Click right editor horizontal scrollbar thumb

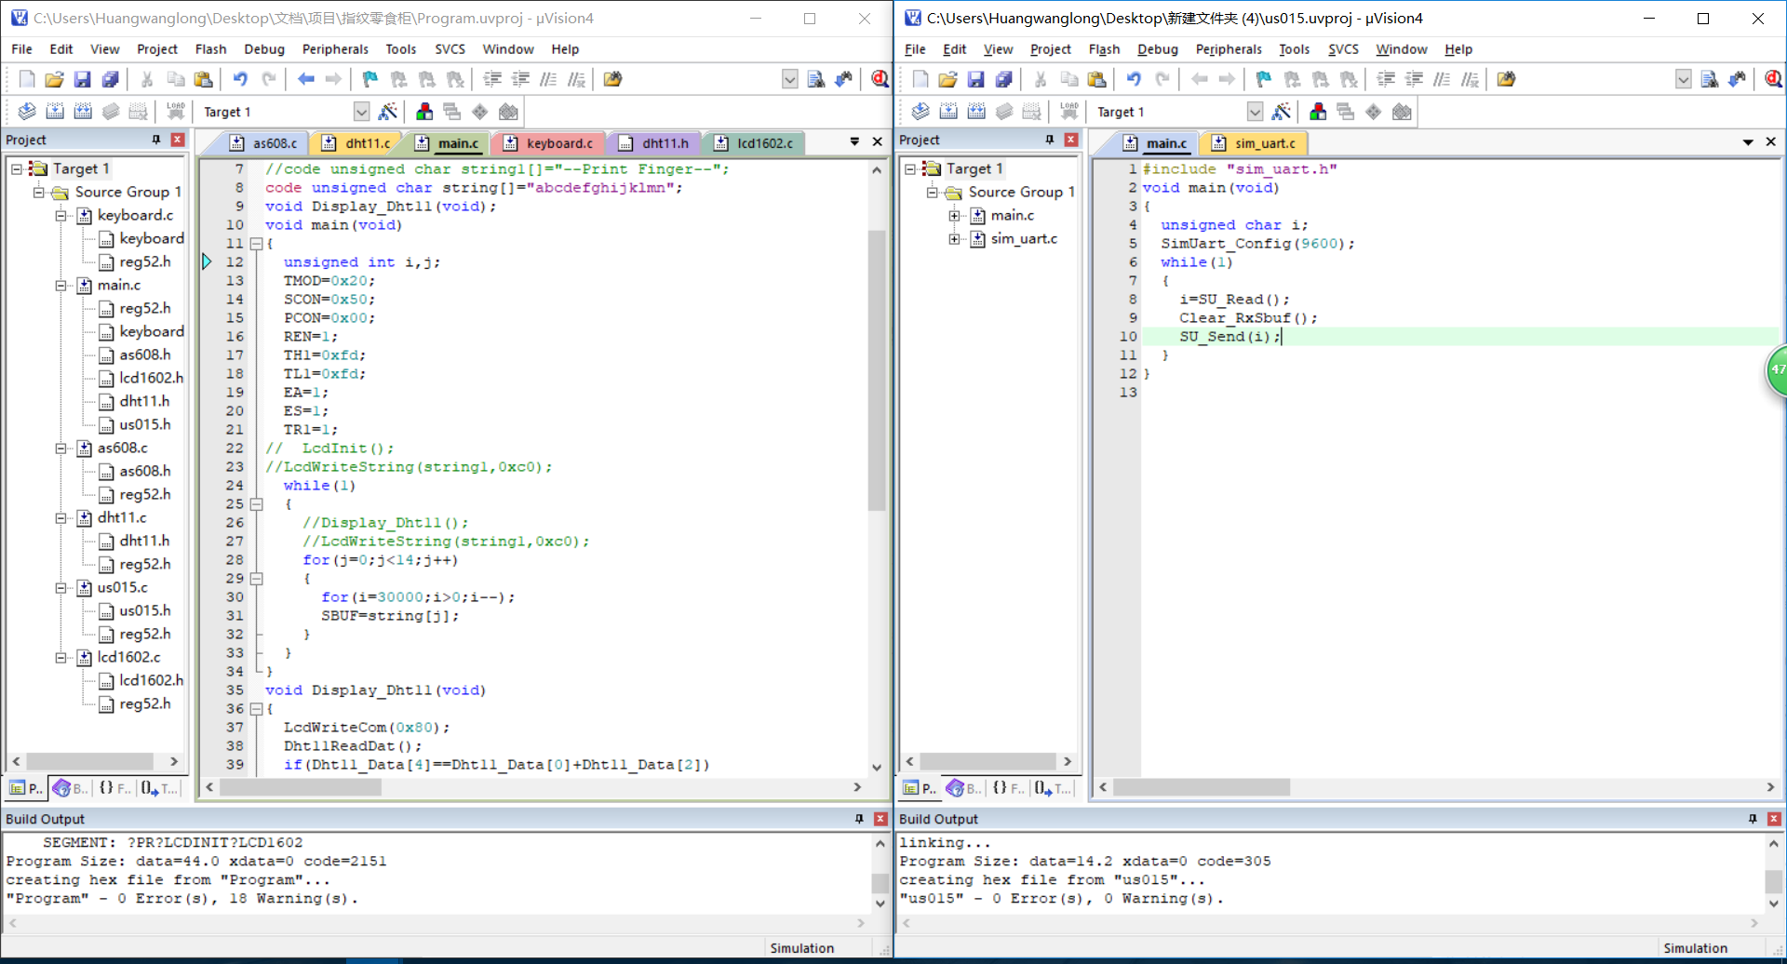point(1202,787)
